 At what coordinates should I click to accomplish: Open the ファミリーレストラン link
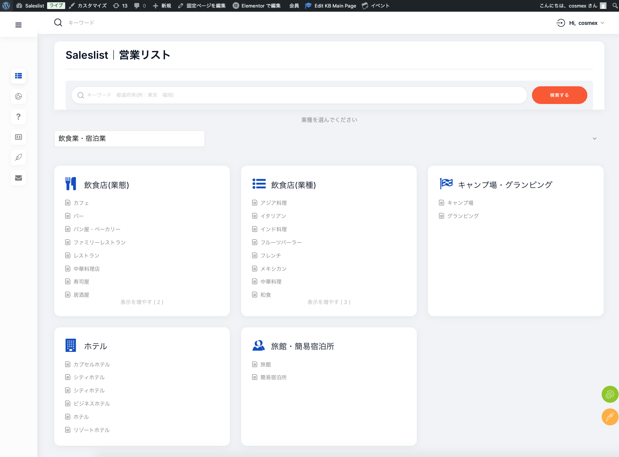[x=100, y=242]
